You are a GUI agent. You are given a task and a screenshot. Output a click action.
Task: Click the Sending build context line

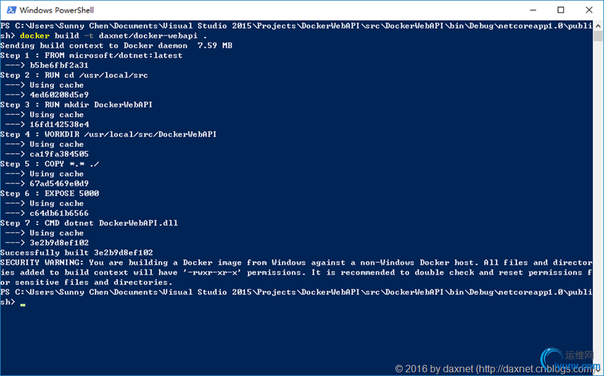pyautogui.click(x=117, y=46)
